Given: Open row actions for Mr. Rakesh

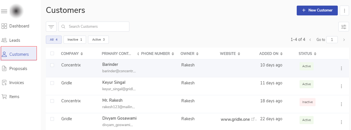Looking at the screenshot, I should [x=341, y=104].
